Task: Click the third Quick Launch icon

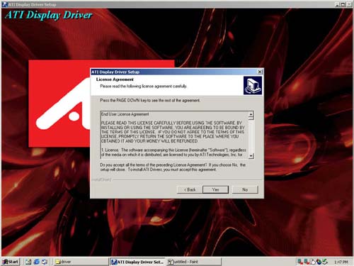Action: point(45,262)
